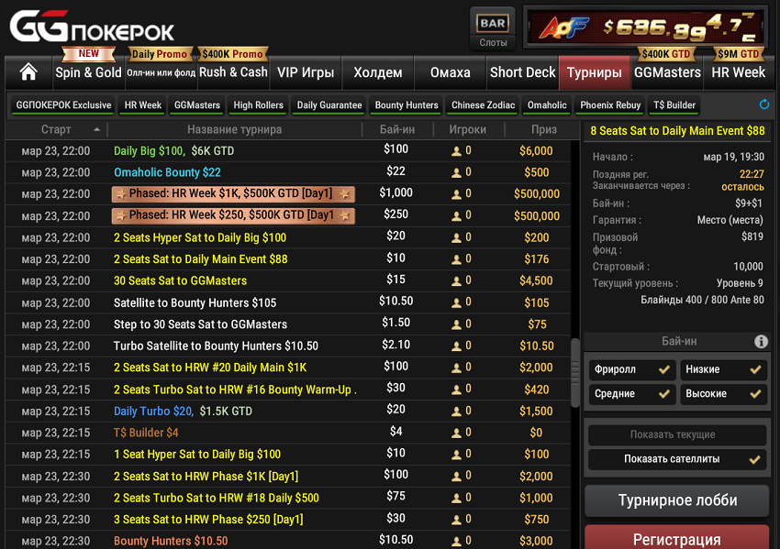Sort by Приз column header
The image size is (780, 549).
[544, 129]
